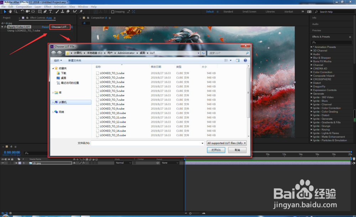Show more workspaces via chevron
Viewport: 356px width, 217px height.
coord(303,12)
